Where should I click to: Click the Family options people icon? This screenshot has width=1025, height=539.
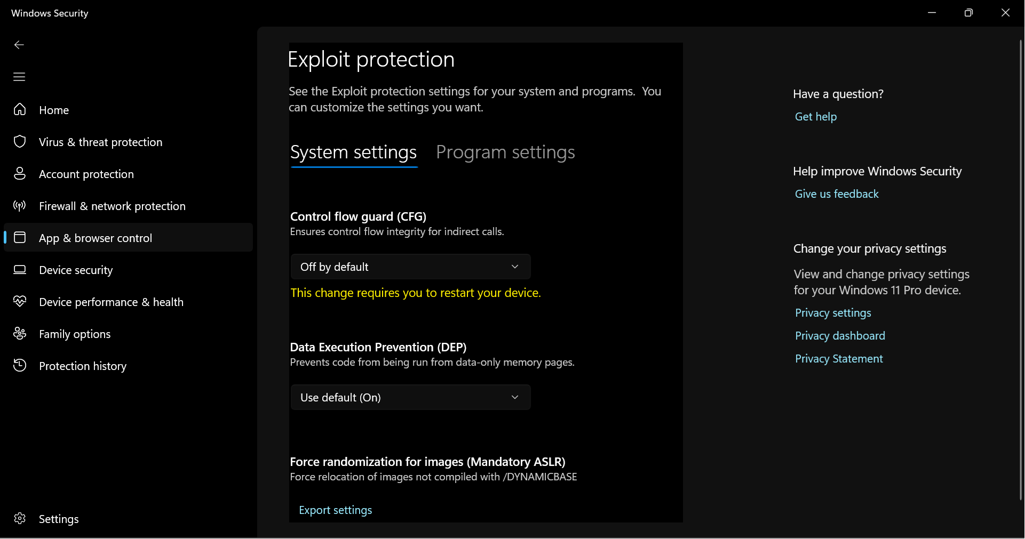point(20,333)
